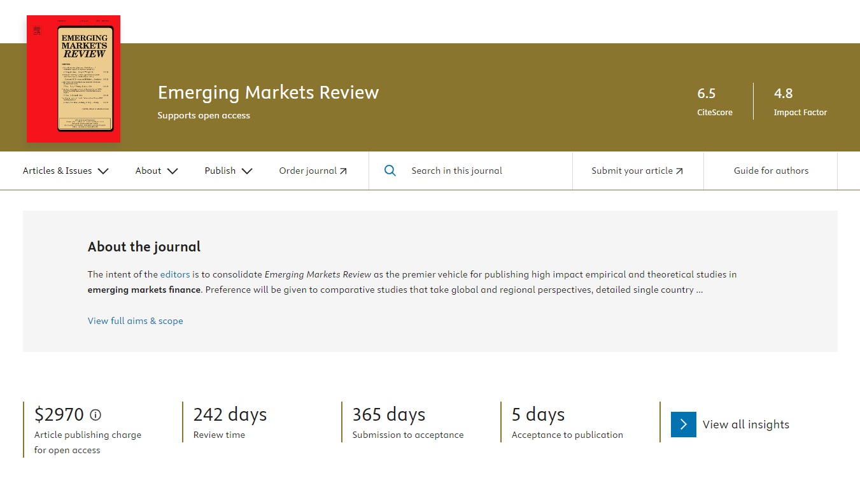Open the Publish menu label
Viewport: 860px width, 478px height.
(x=220, y=171)
